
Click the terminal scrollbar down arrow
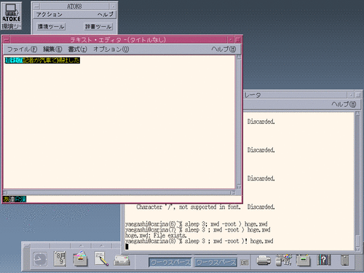(x=357, y=249)
